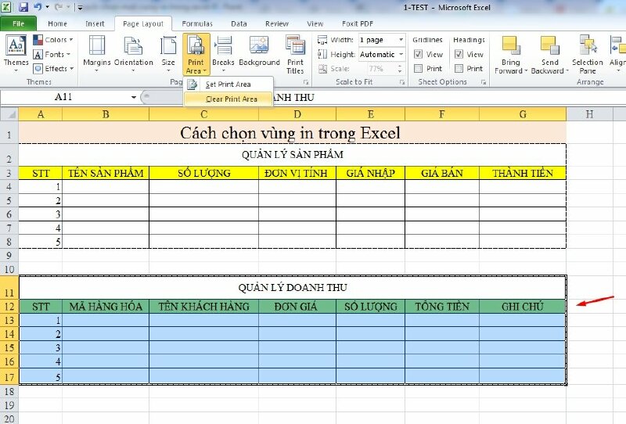Click title cell 'Cách chọn vùng in trong Excel'

(292, 133)
